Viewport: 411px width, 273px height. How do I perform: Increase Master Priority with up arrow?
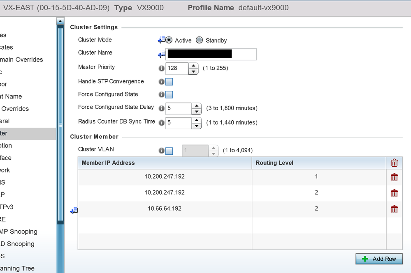point(193,66)
